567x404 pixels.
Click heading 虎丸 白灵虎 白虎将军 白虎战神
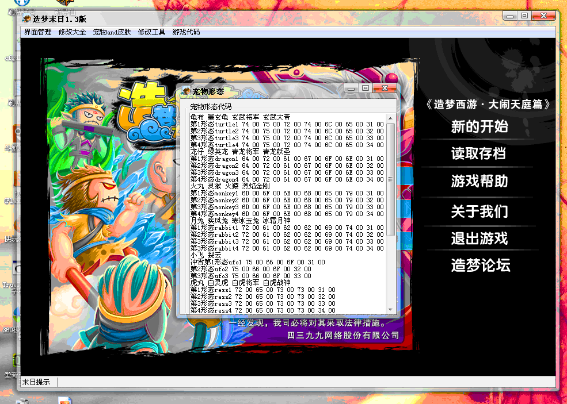(x=241, y=283)
